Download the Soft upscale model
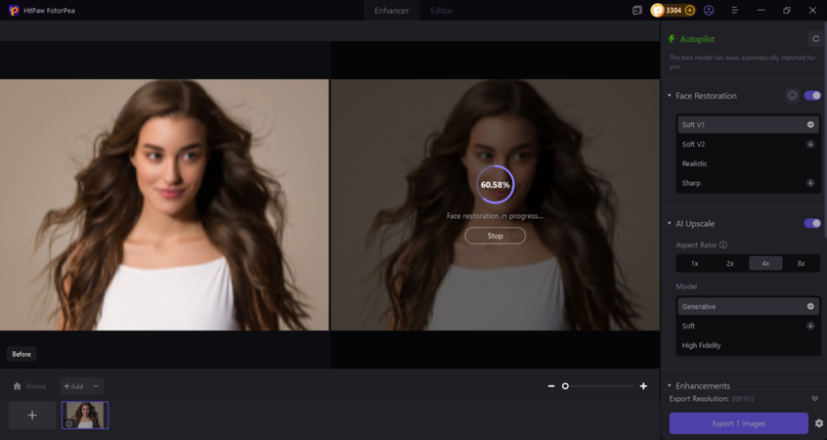Screen dimensions: 827x440 coord(810,326)
